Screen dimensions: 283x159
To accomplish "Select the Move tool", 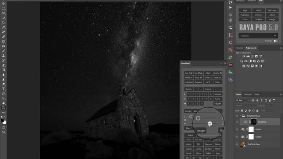I will coord(4,4).
